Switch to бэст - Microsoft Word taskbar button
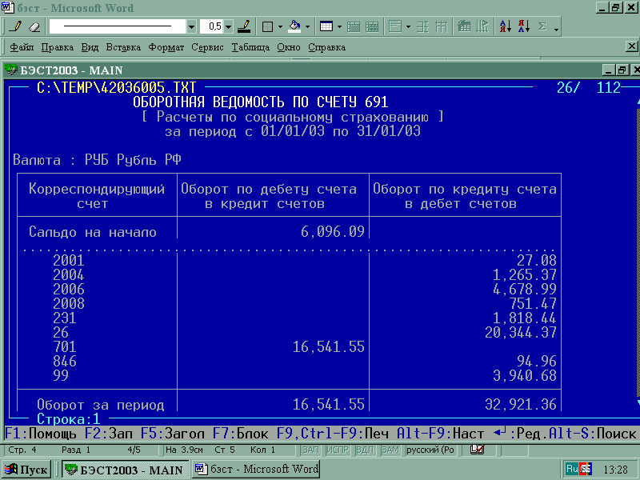Screen dimensions: 640x480 pyautogui.click(x=256, y=469)
